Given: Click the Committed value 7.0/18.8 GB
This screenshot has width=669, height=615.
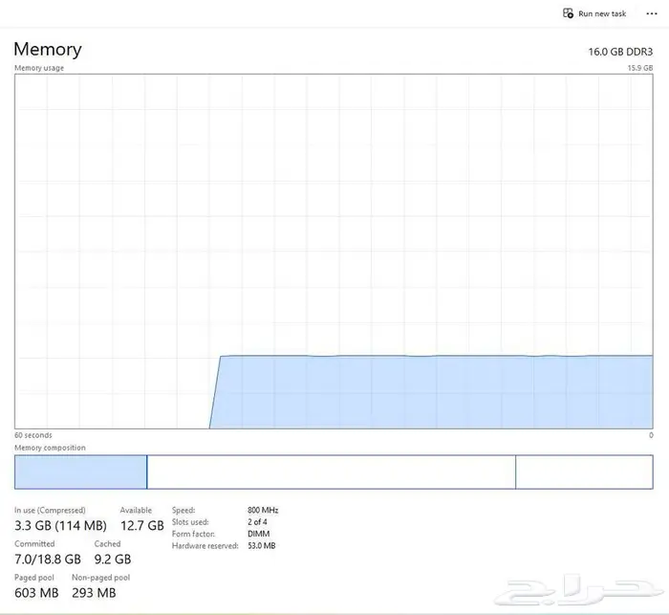Looking at the screenshot, I should tap(48, 559).
